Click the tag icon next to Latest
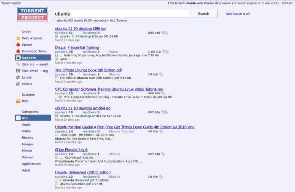Viewport: 295px width, 192px height. point(18,77)
